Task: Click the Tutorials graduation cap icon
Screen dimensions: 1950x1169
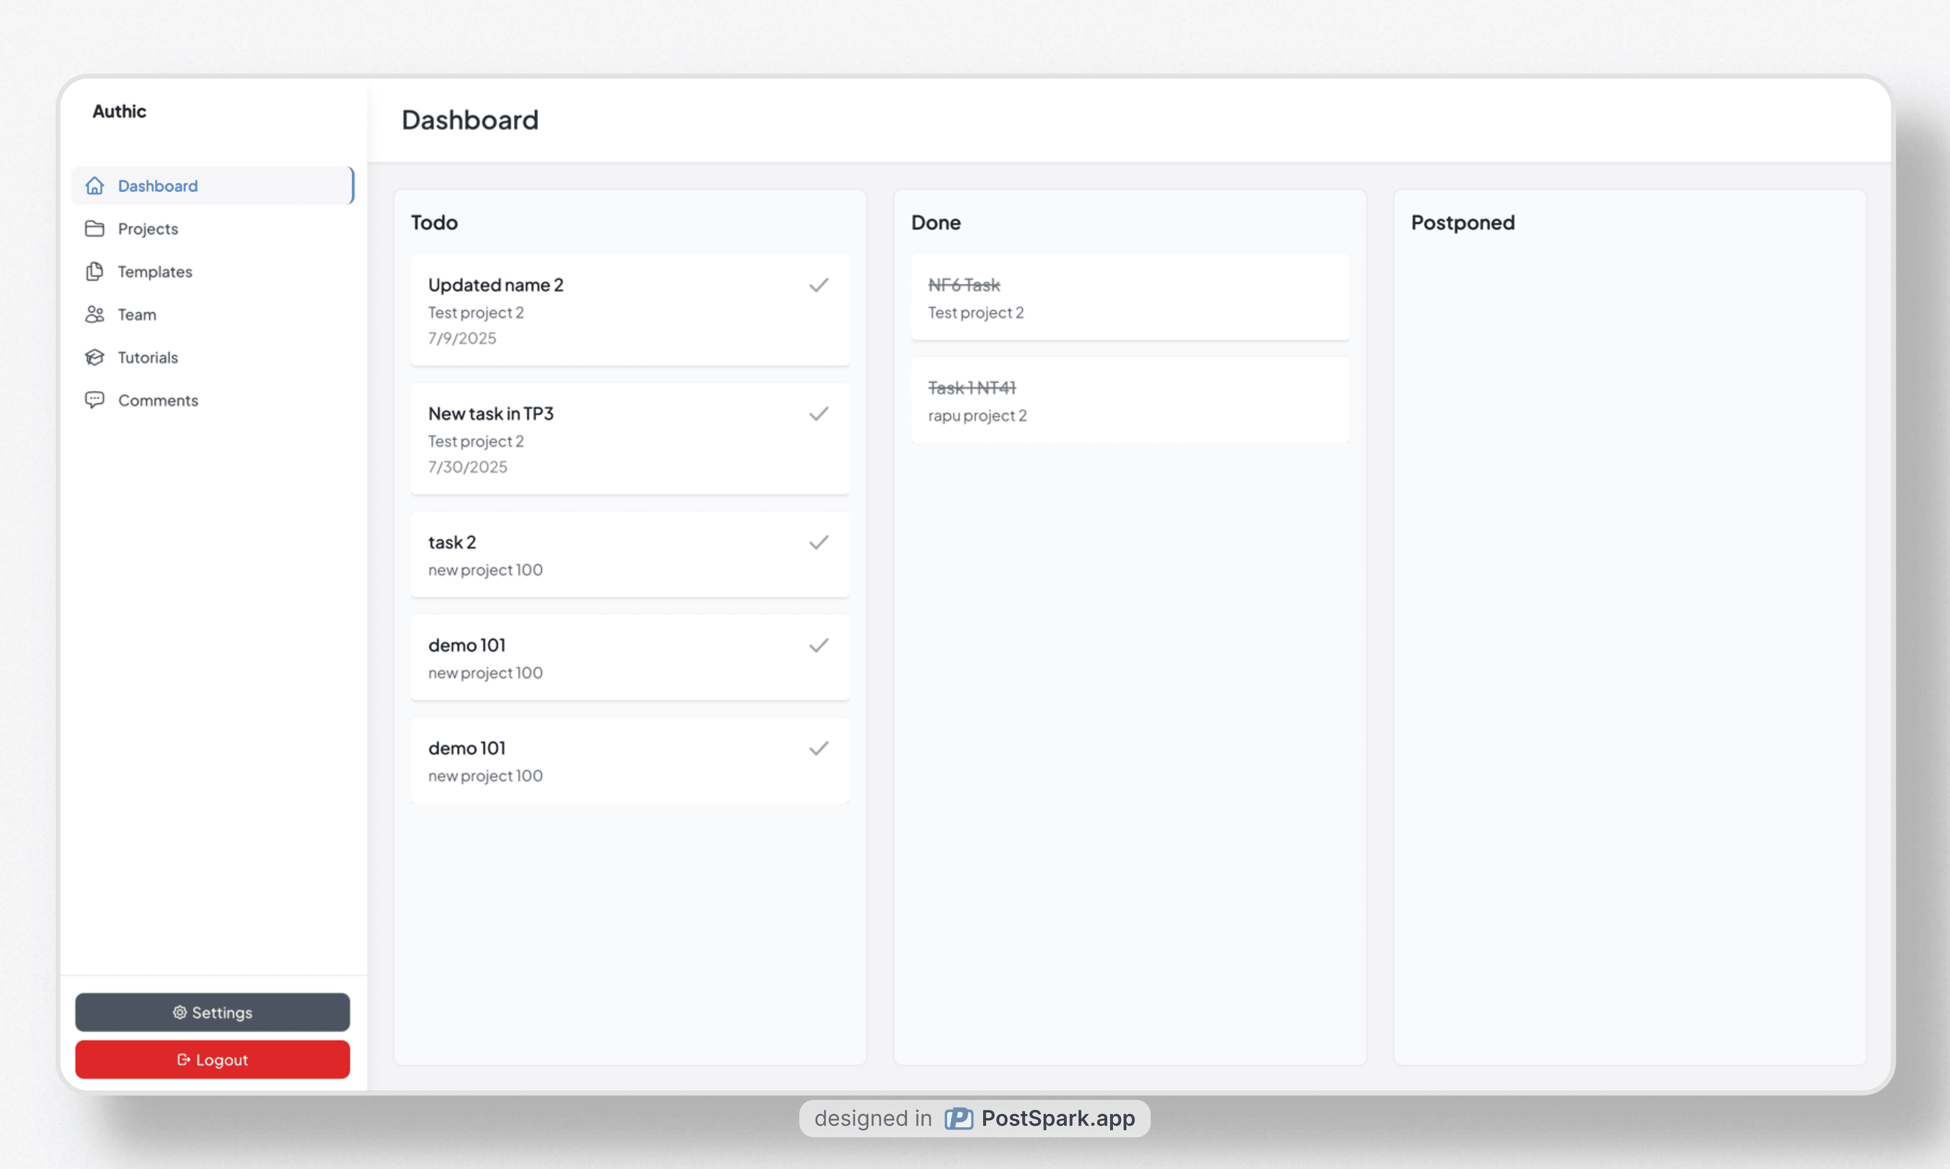Action: [94, 358]
